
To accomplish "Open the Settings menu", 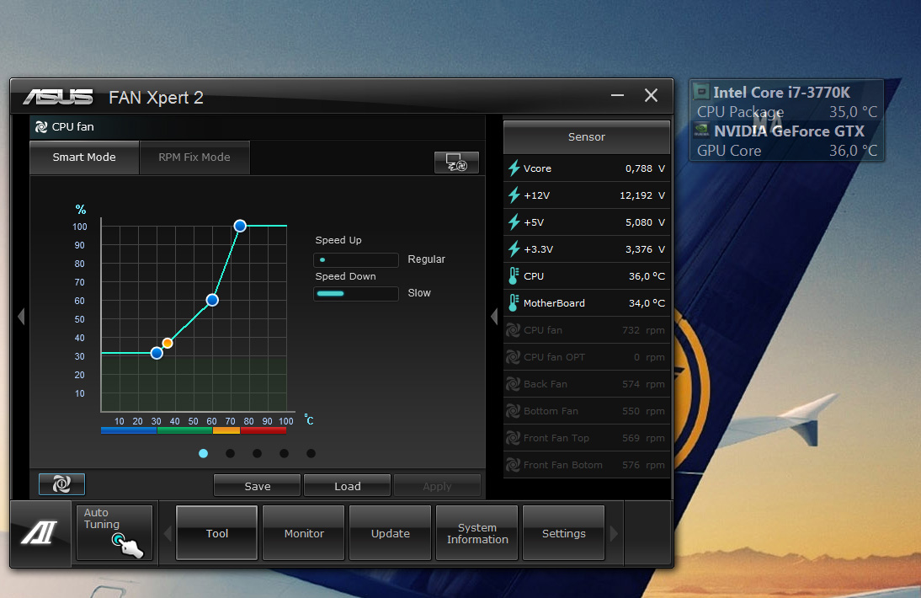I will point(563,533).
